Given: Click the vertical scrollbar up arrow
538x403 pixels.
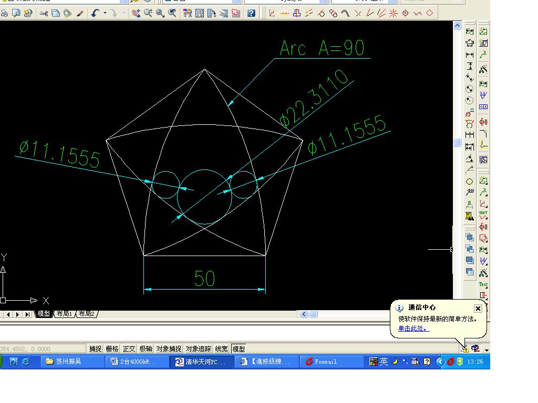Looking at the screenshot, I should point(458,26).
